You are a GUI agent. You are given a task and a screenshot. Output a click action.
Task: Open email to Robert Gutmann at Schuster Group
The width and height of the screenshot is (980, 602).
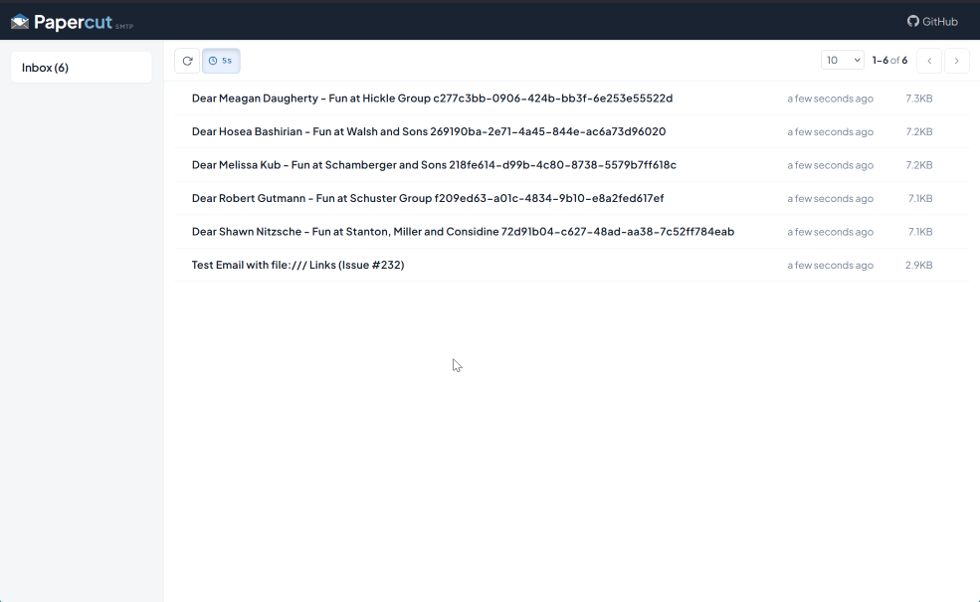click(x=572, y=198)
